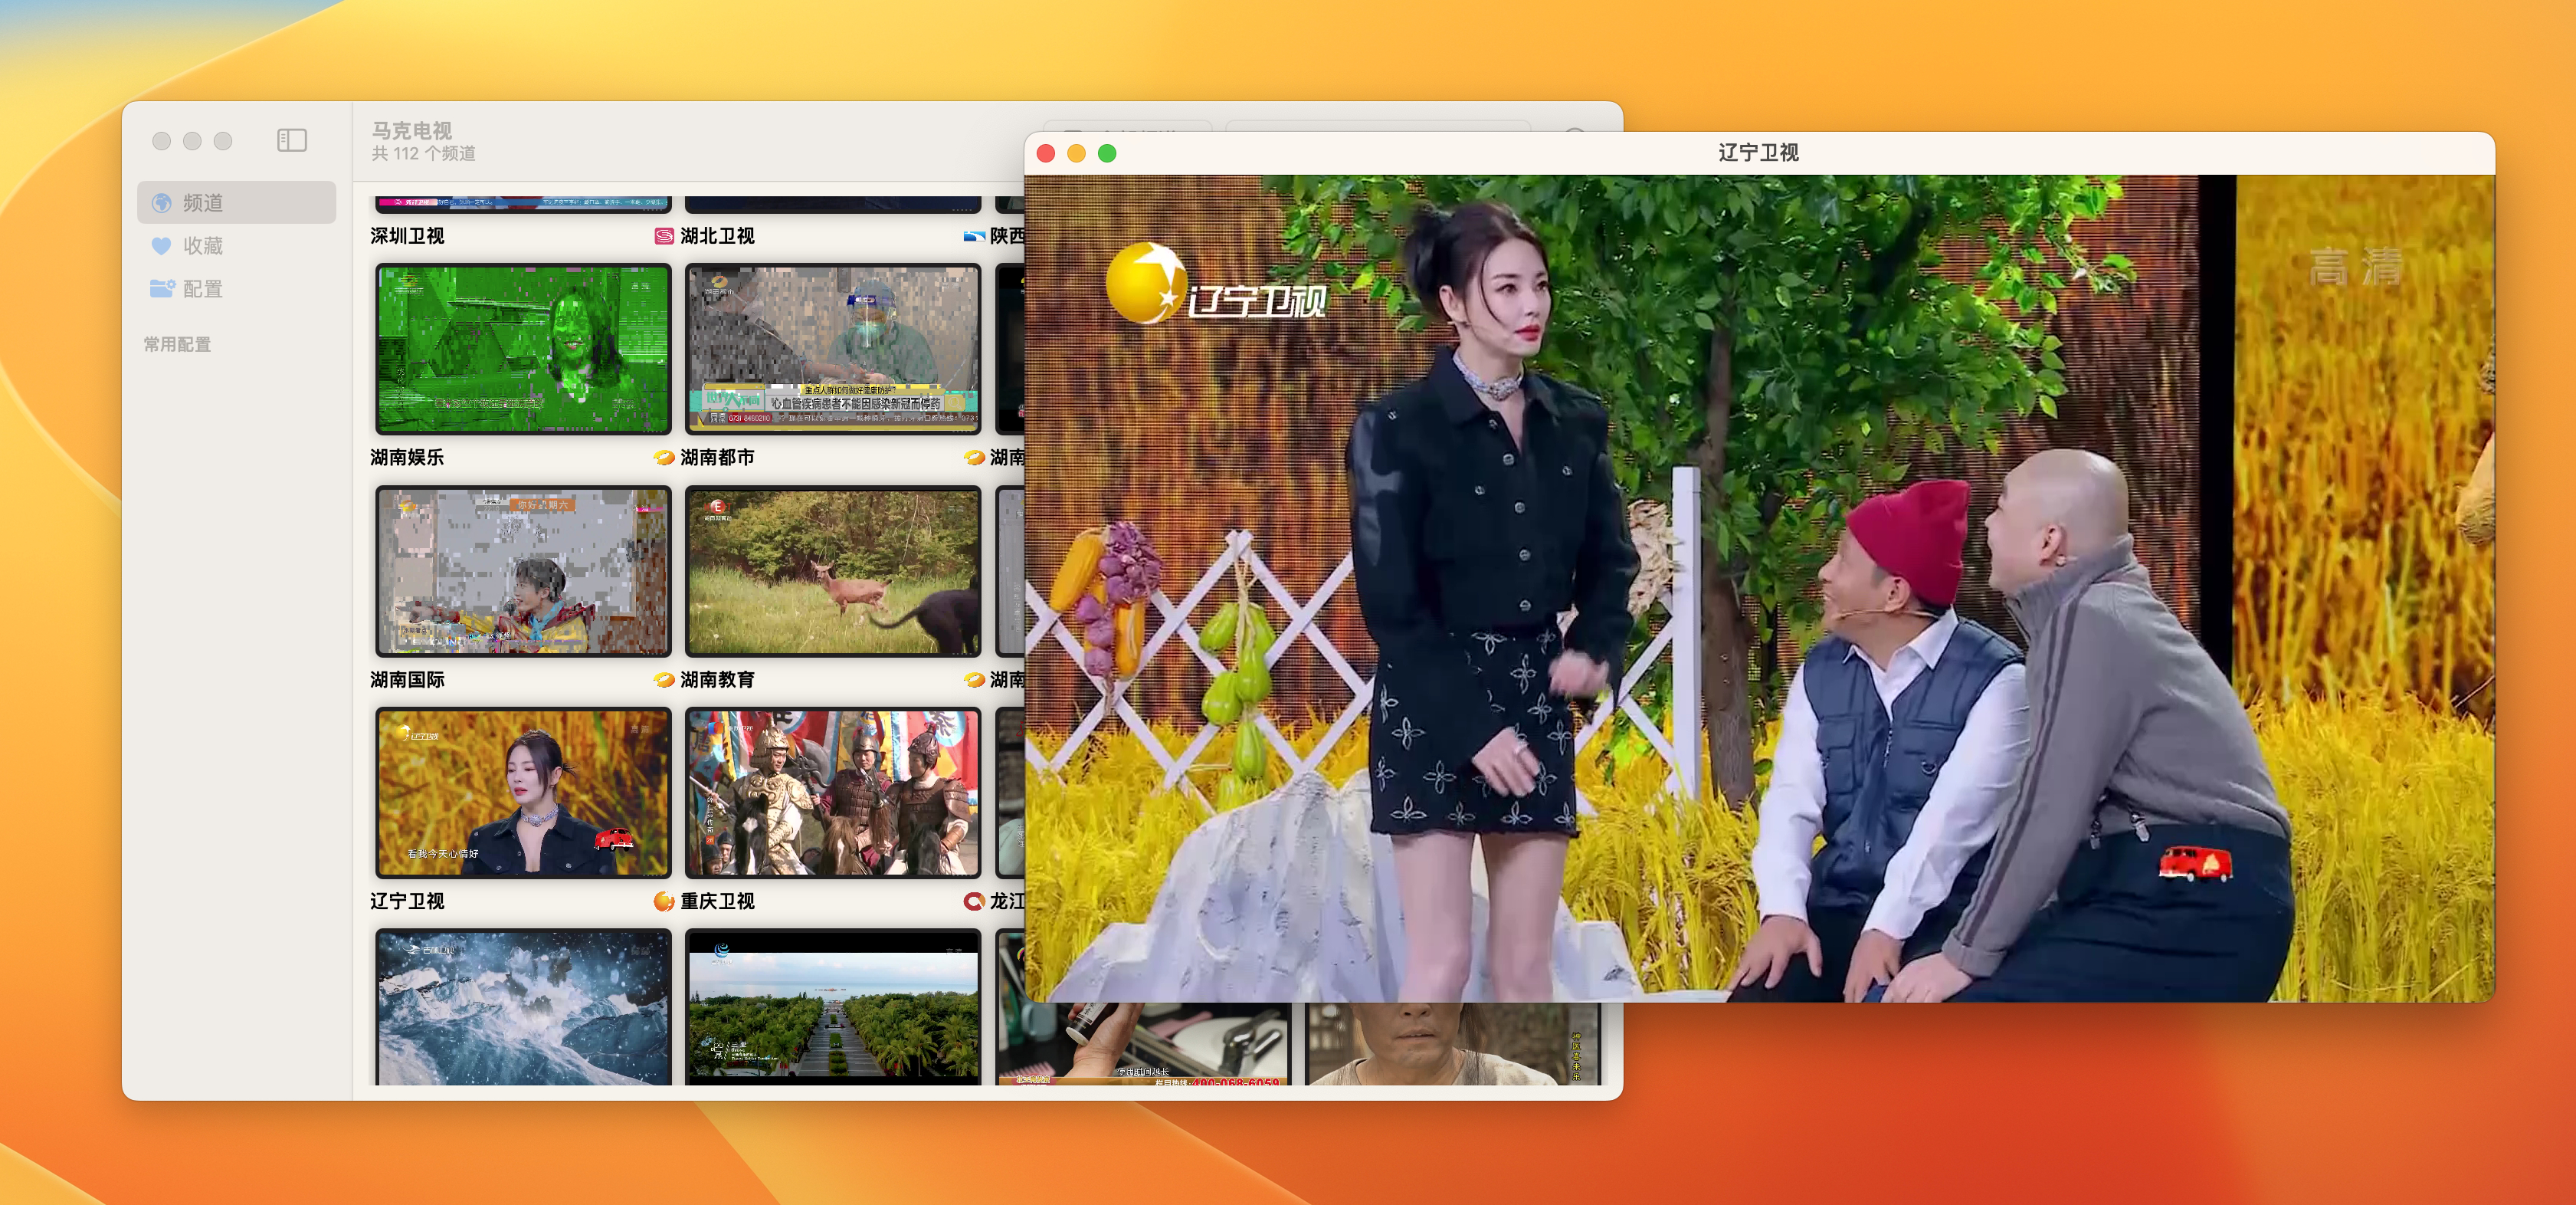Click the heart icon beside 收藏
This screenshot has width=2576, height=1205.
click(161, 246)
